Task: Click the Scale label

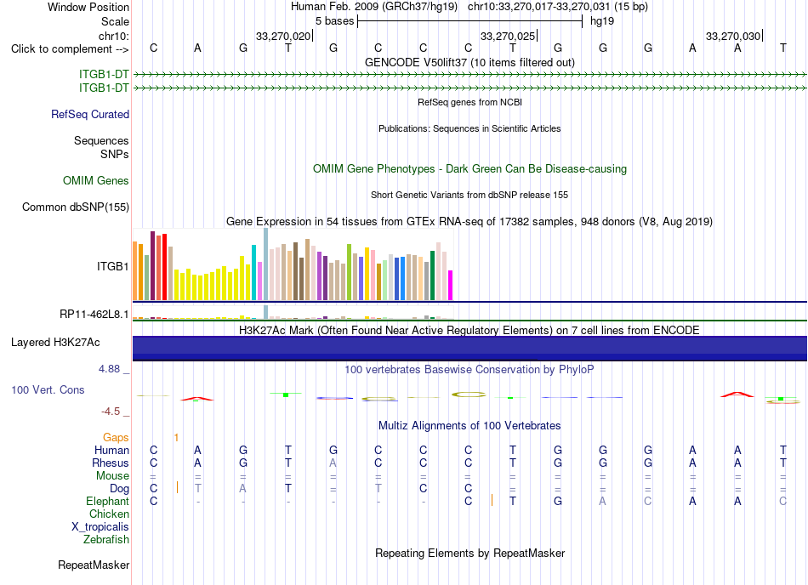Action: click(x=115, y=21)
